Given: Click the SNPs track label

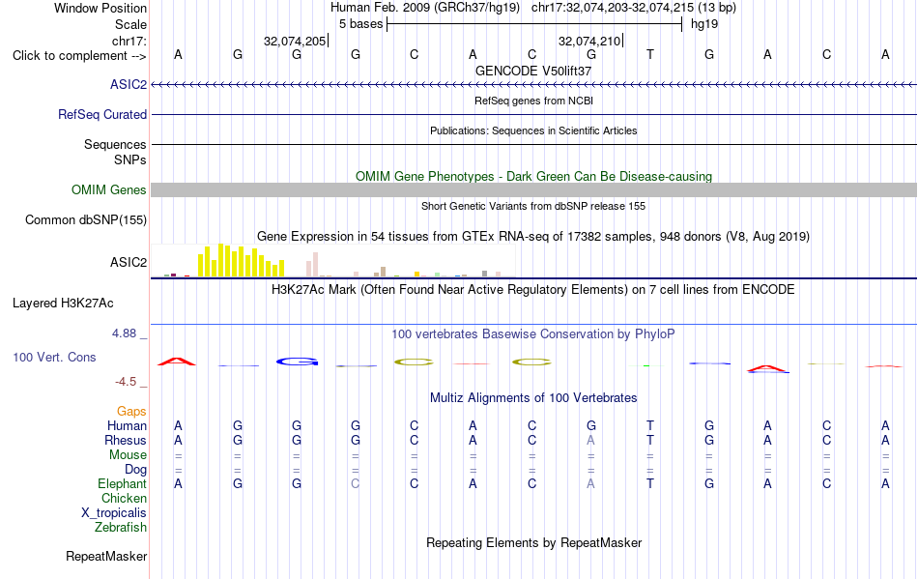Looking at the screenshot, I should (130, 159).
